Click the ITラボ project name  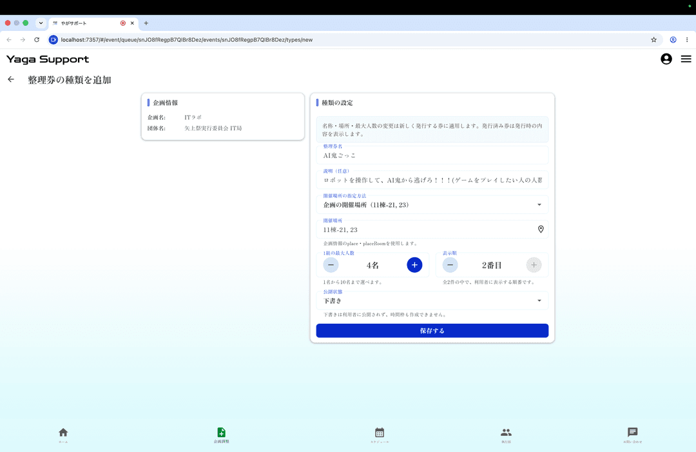(193, 117)
